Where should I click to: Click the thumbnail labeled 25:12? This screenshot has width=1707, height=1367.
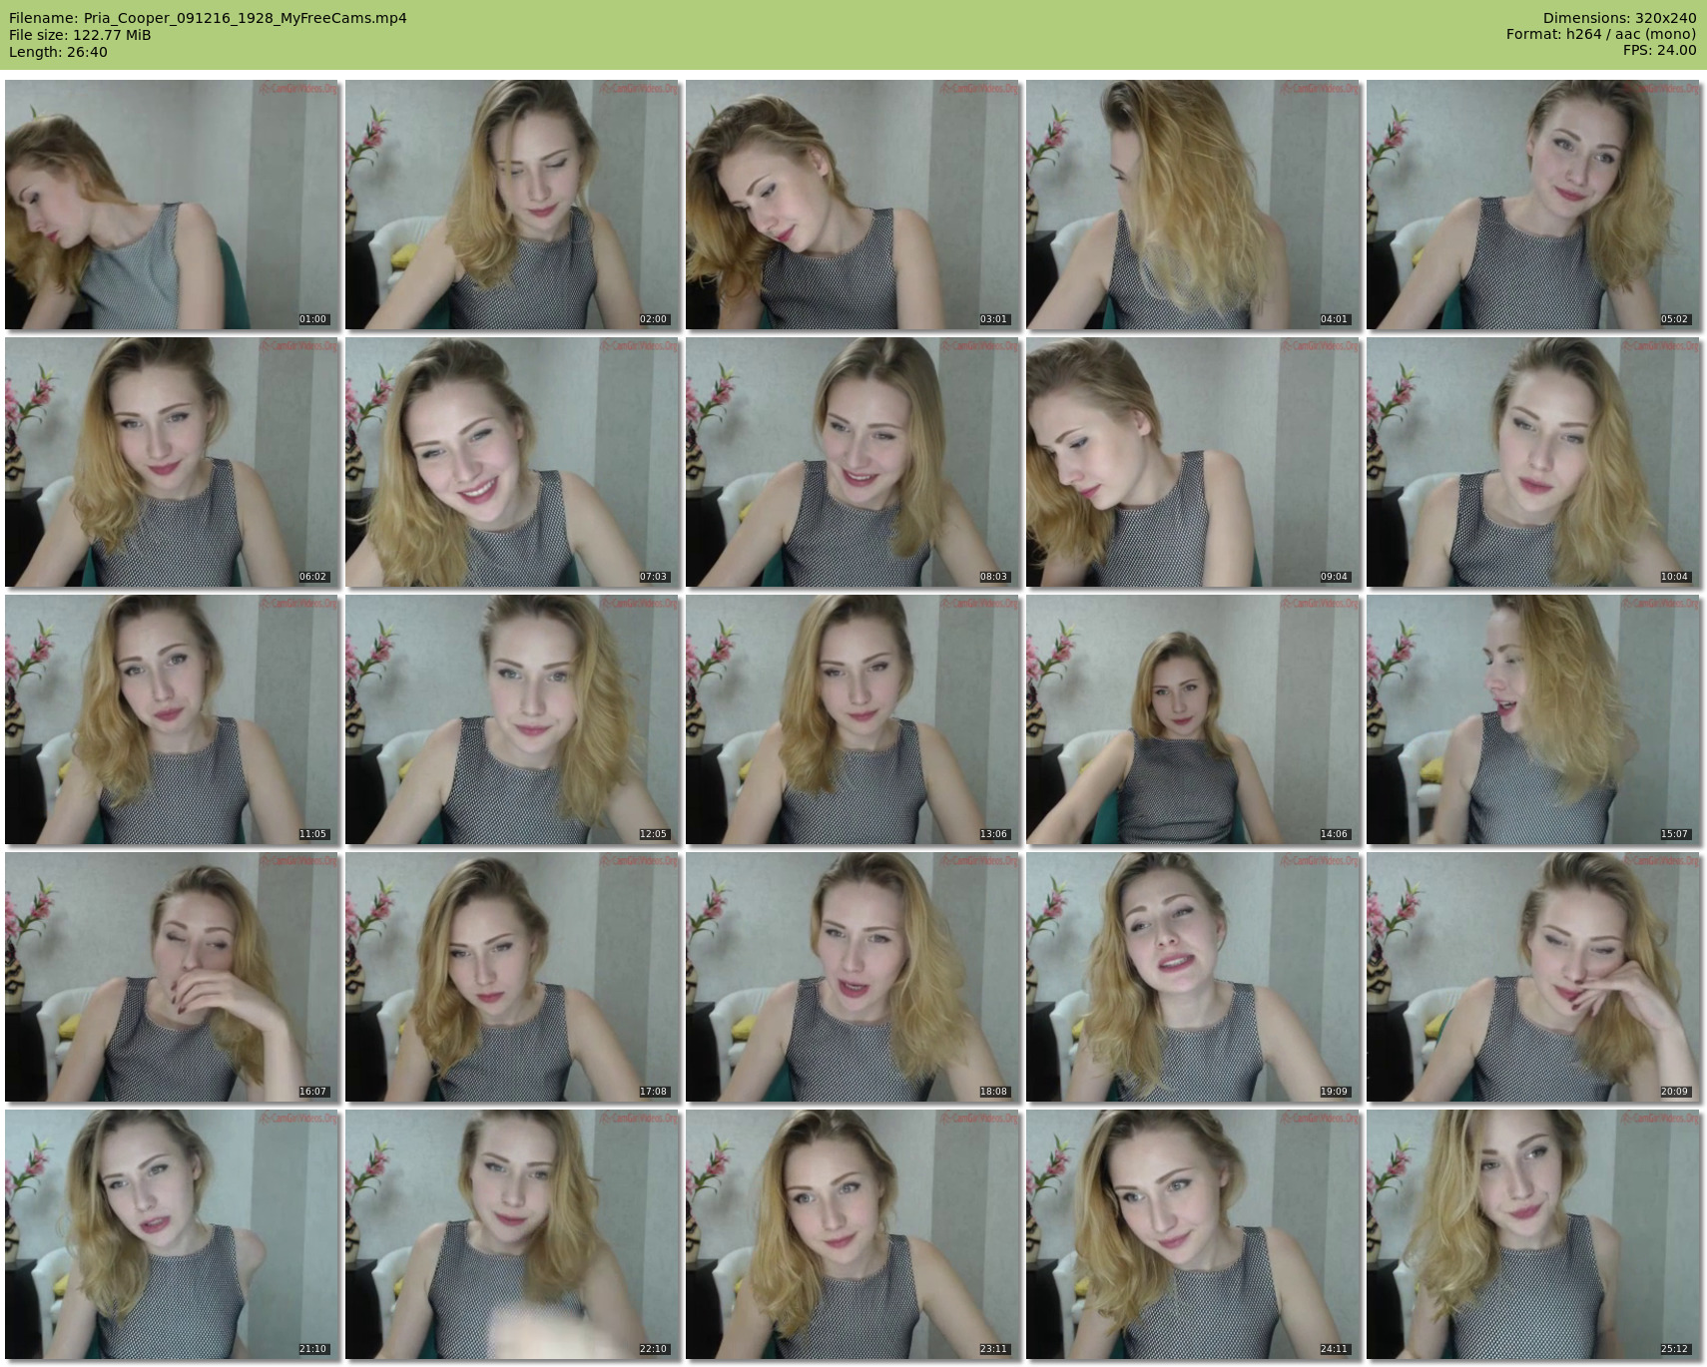pyautogui.click(x=1534, y=1234)
